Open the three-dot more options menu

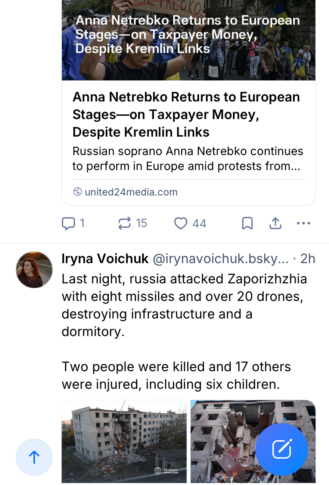tap(304, 224)
